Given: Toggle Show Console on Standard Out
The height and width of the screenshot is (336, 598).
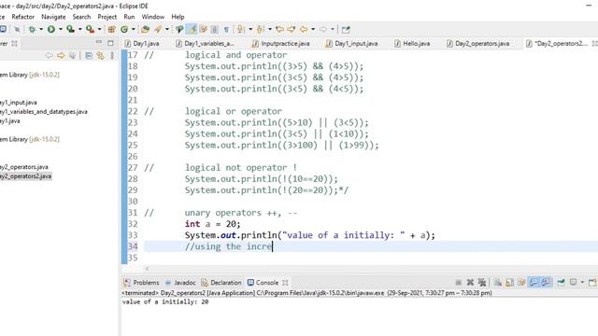Looking at the screenshot, I should 534,282.
